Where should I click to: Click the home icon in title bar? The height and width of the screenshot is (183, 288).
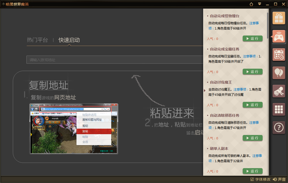coord(251,4)
